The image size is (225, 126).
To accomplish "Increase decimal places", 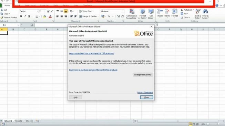I will click(x=119, y=16).
